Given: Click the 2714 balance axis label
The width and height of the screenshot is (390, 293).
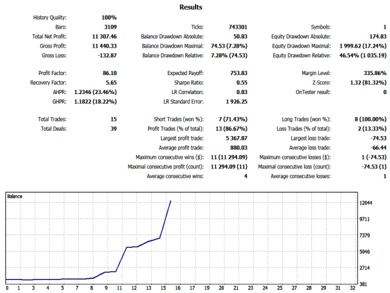Looking at the screenshot, I should coord(364,268).
